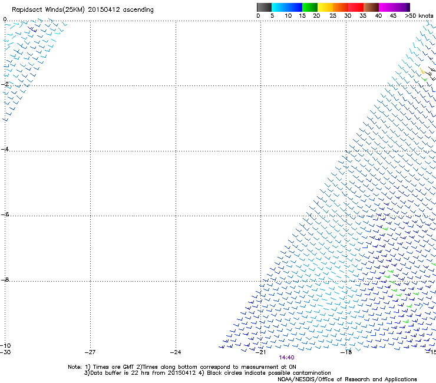436x383 pixels.
Task: Click the 'Black circles indicate possible contamination' note
Action: [x=269, y=373]
